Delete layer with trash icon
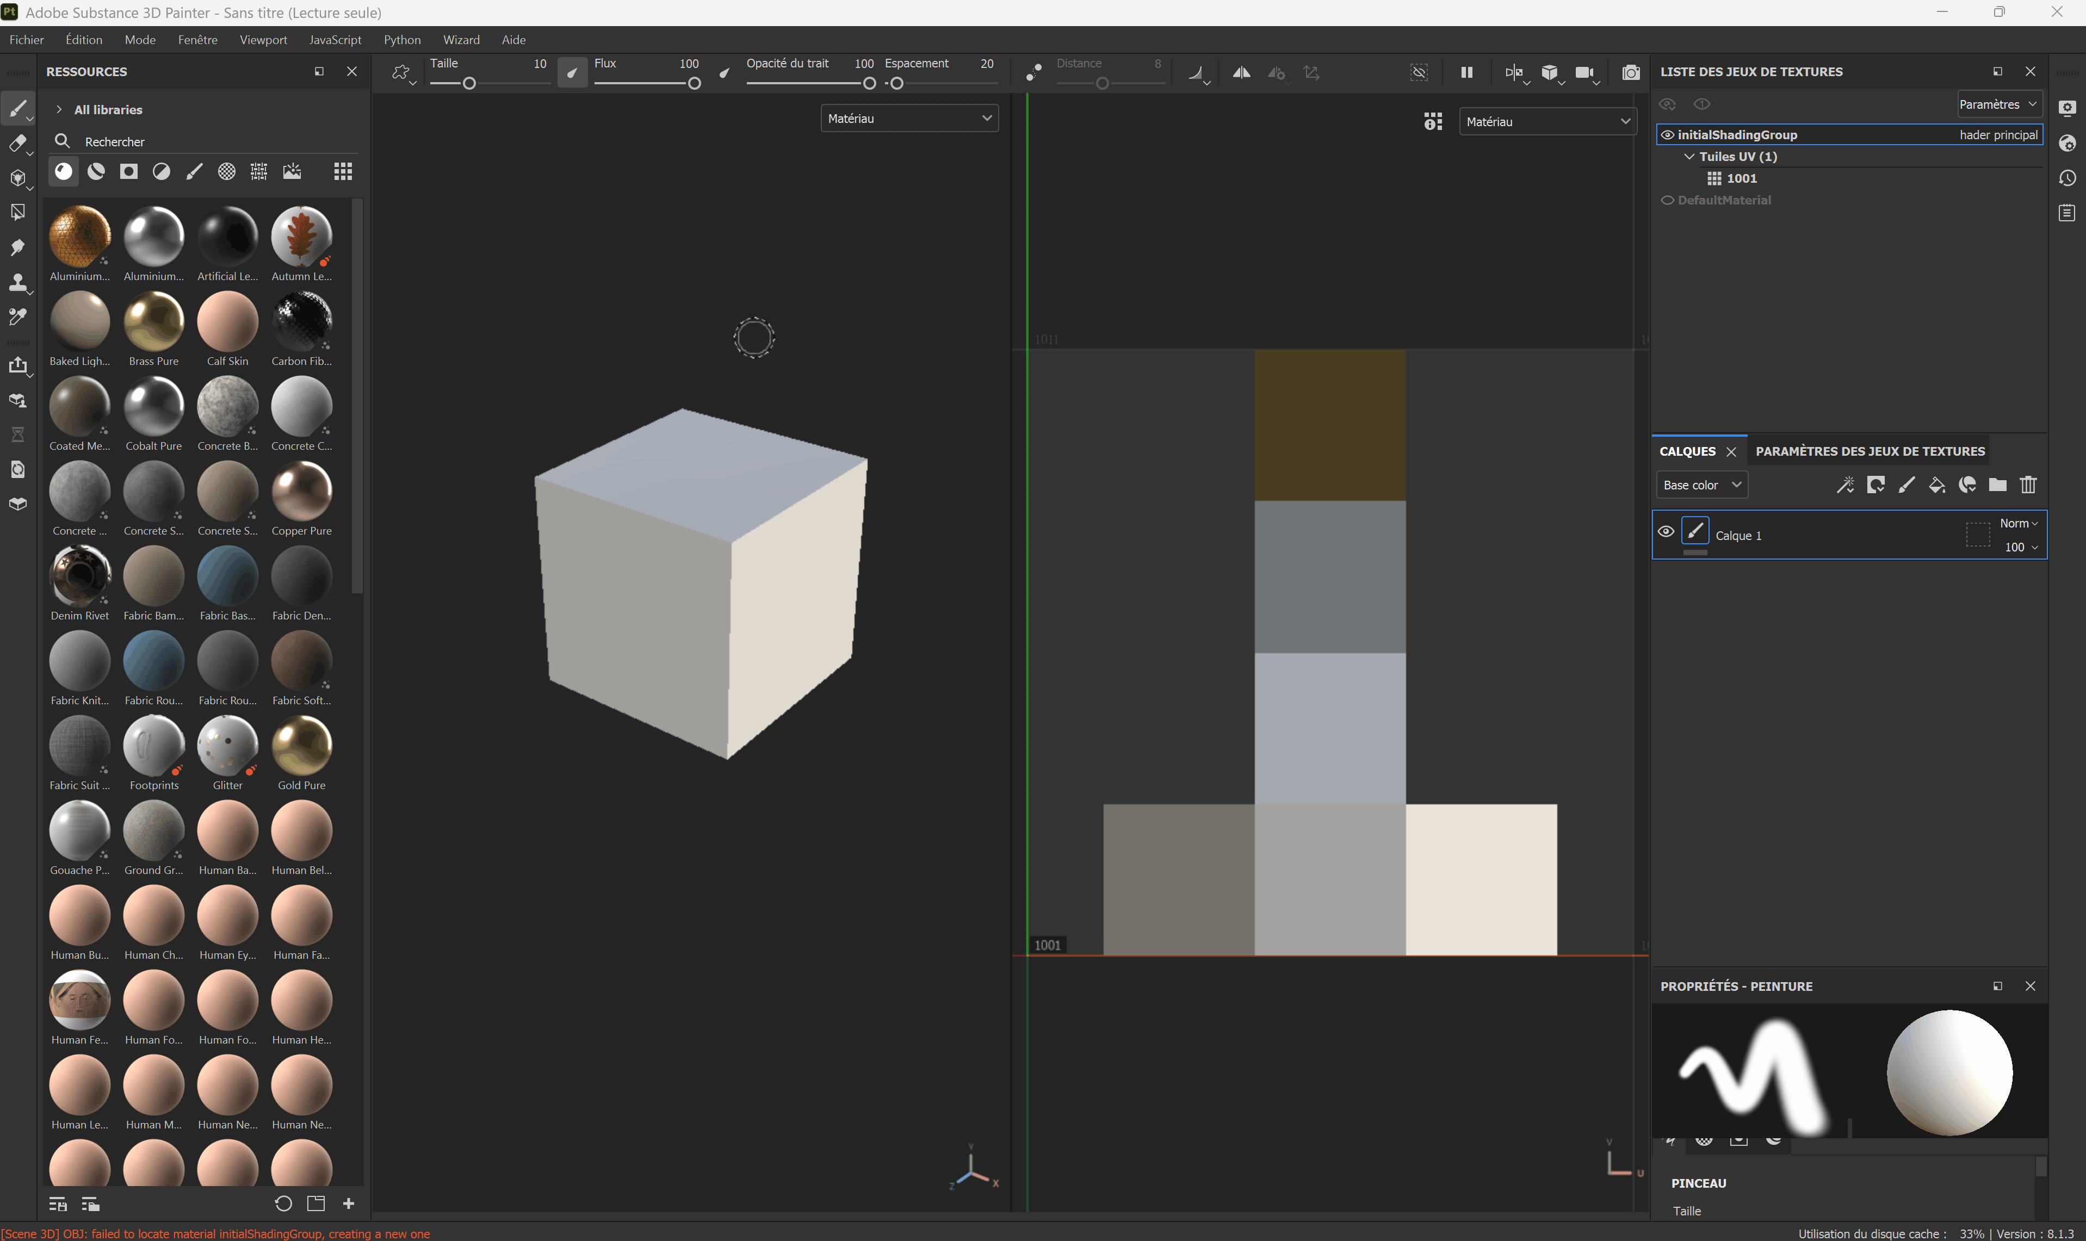2086x1241 pixels. tap(2028, 485)
